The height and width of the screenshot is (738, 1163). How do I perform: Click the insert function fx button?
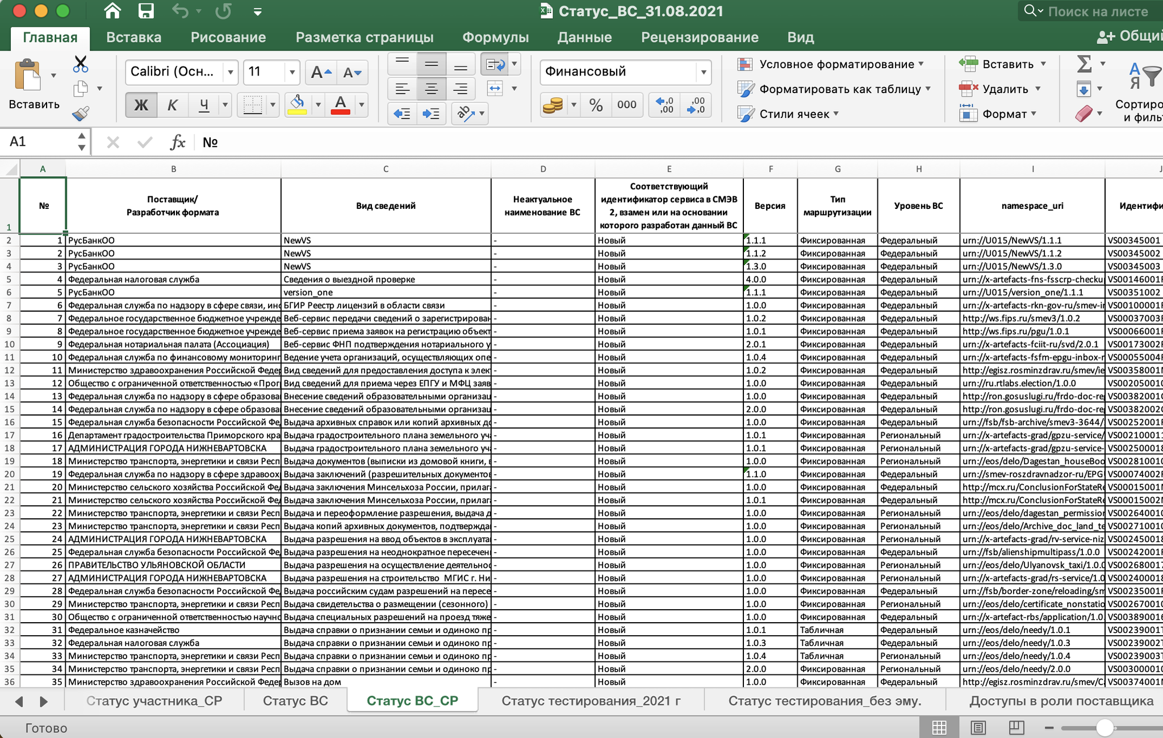pyautogui.click(x=178, y=142)
